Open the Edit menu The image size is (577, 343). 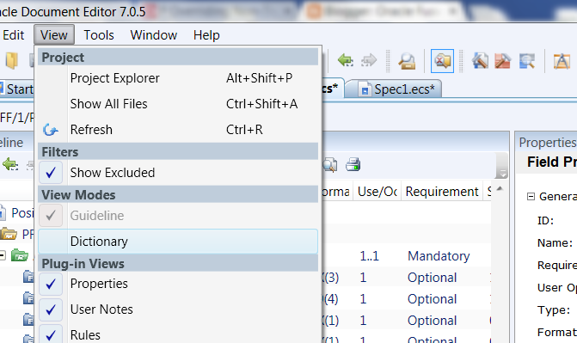tap(13, 35)
